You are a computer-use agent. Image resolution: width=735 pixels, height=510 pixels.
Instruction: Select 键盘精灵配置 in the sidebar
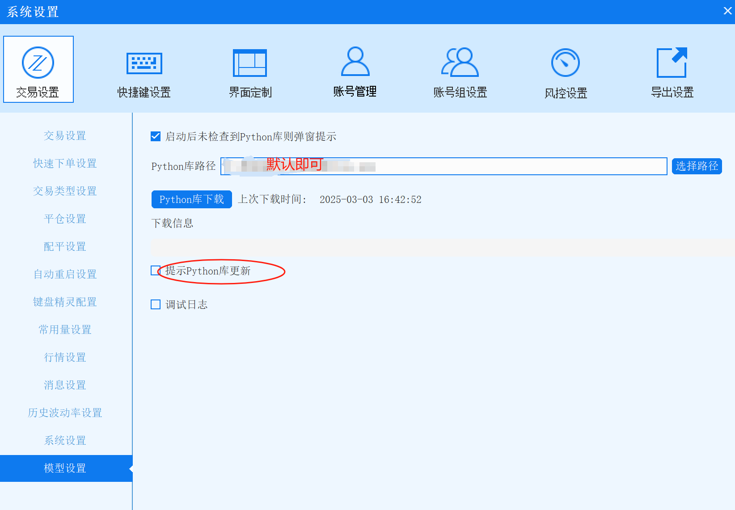[65, 302]
